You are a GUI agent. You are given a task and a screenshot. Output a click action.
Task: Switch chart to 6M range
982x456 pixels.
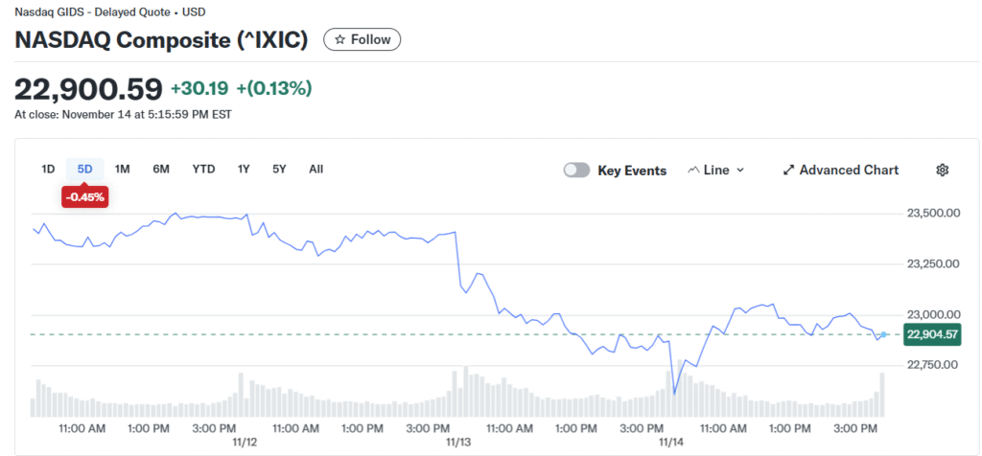click(160, 169)
